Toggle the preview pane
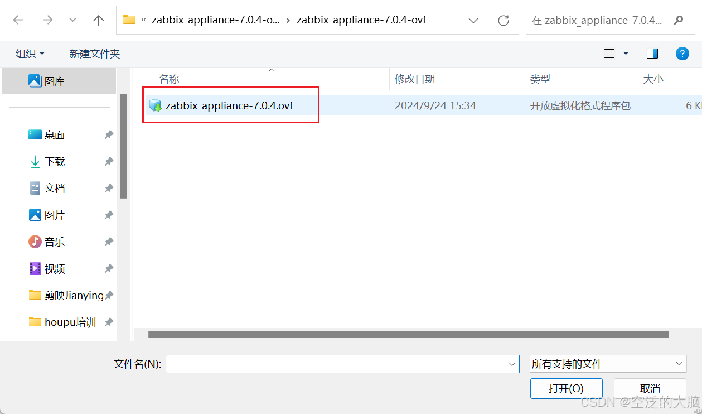 (x=652, y=54)
